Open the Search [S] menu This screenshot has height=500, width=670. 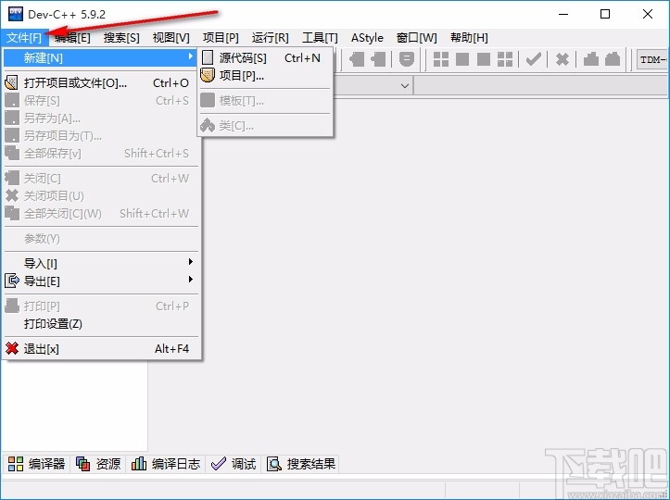click(121, 38)
